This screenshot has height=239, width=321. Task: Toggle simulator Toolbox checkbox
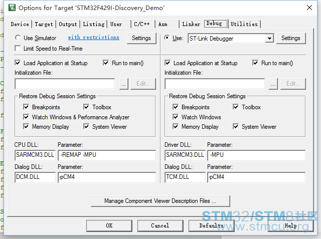coord(86,107)
